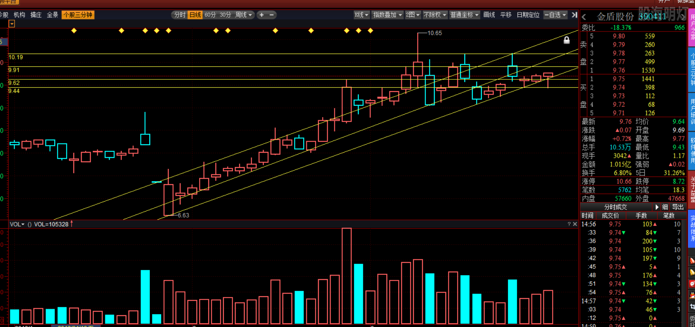Viewport: 695px width, 327px height.
Task: Click the screenshot crop sidebar icon
Action: click(692, 306)
